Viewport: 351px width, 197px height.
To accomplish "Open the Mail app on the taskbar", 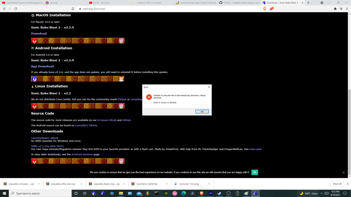I will tap(139, 193).
